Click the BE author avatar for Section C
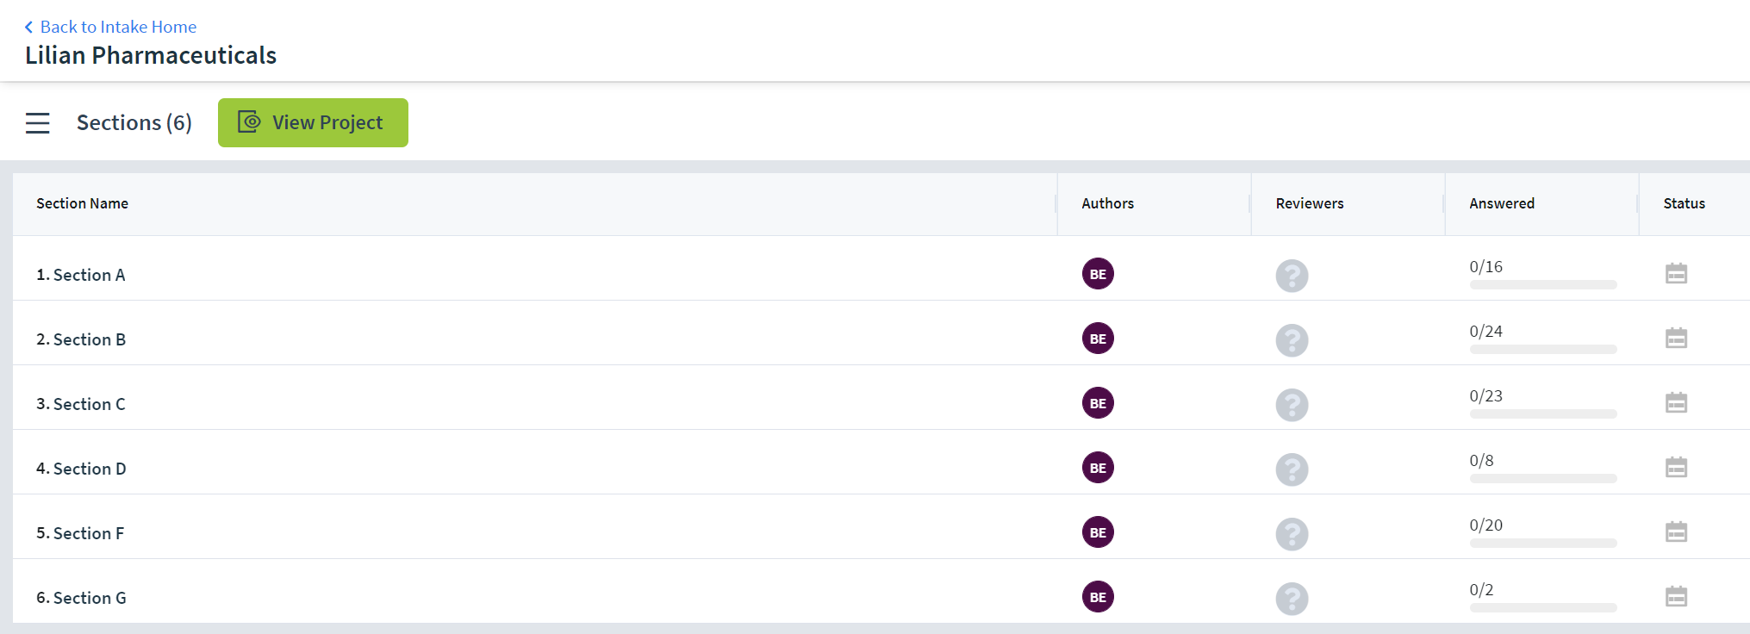 pyautogui.click(x=1098, y=403)
